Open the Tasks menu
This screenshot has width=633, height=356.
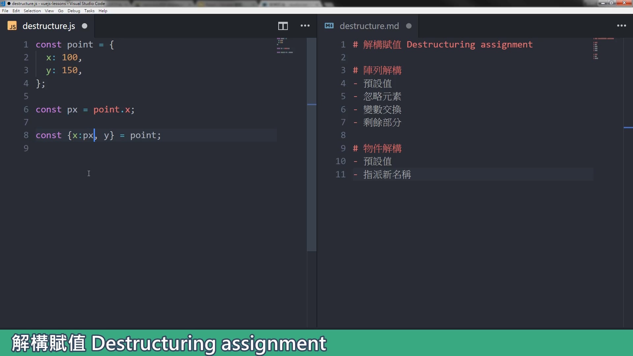point(89,11)
